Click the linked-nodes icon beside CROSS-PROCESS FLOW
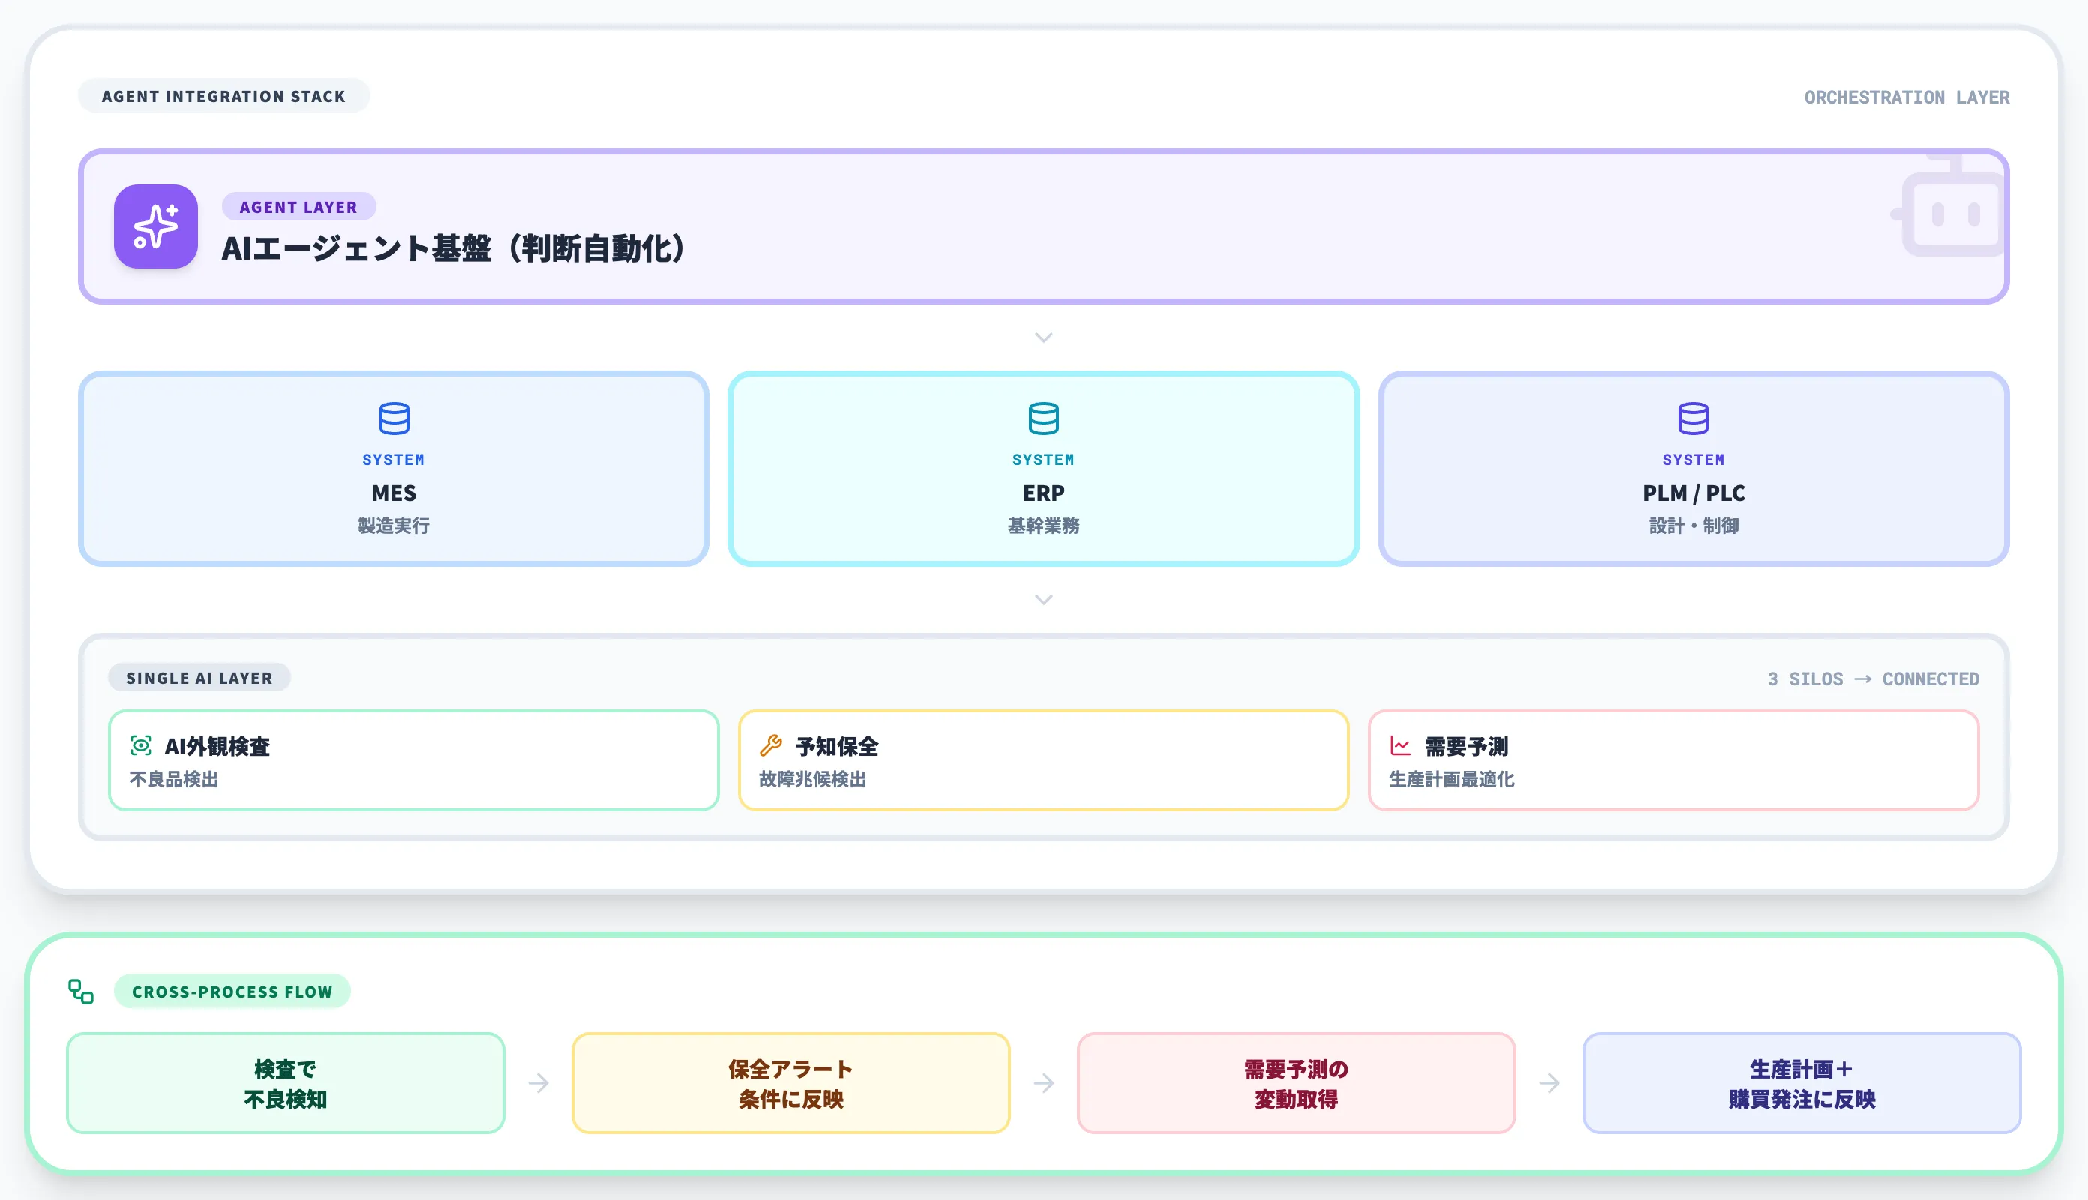The width and height of the screenshot is (2088, 1200). tap(82, 991)
